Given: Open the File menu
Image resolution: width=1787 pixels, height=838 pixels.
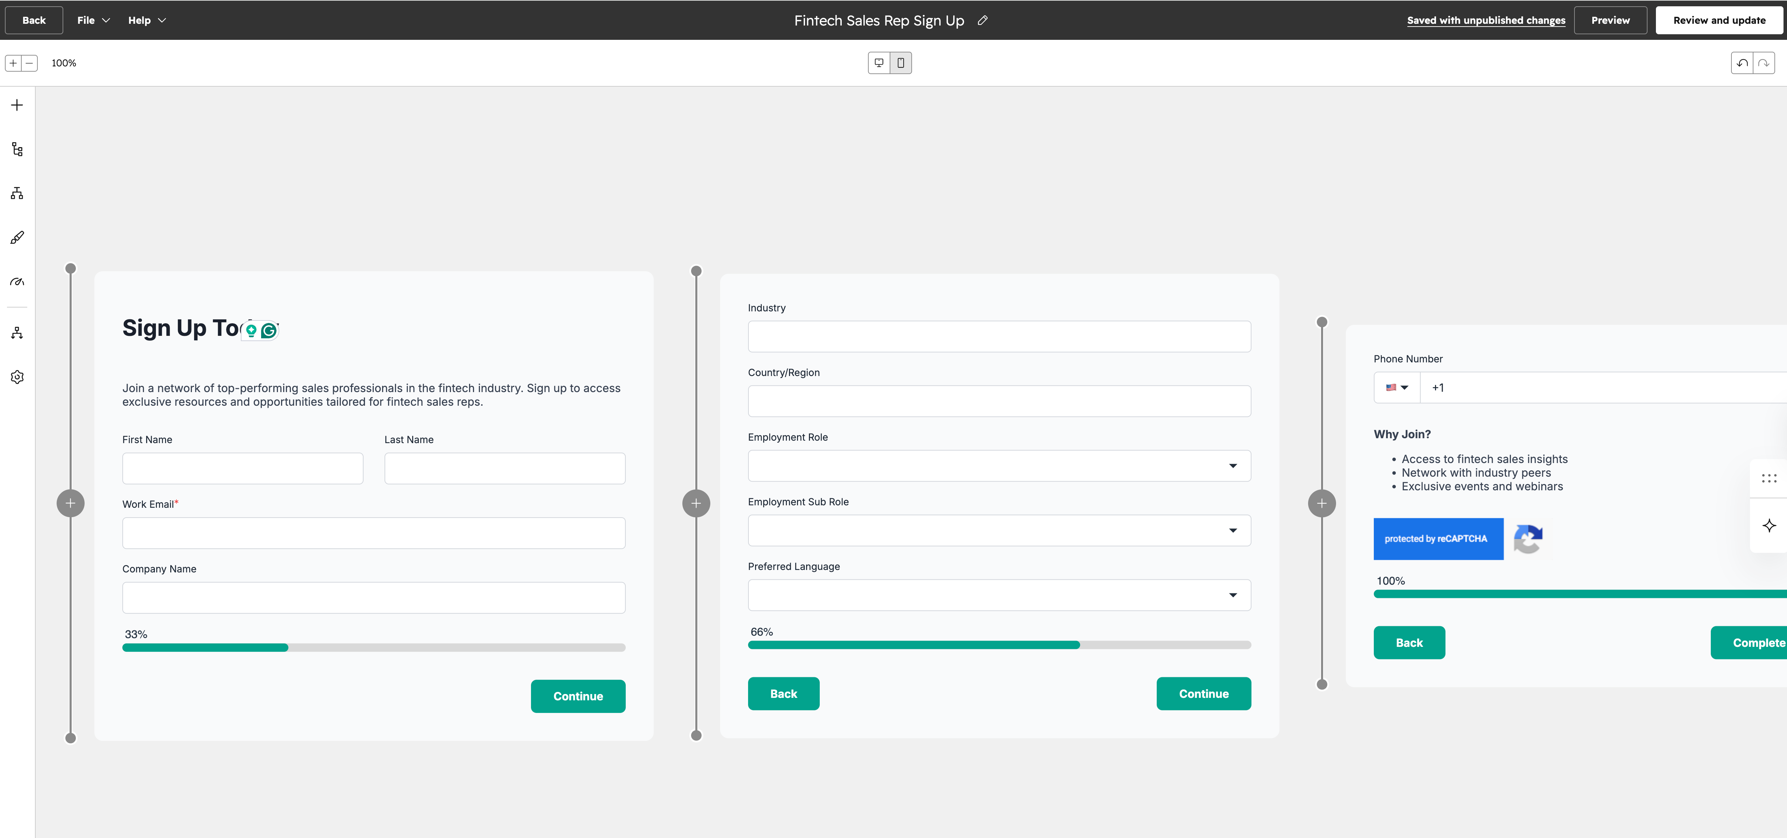Looking at the screenshot, I should [x=93, y=21].
